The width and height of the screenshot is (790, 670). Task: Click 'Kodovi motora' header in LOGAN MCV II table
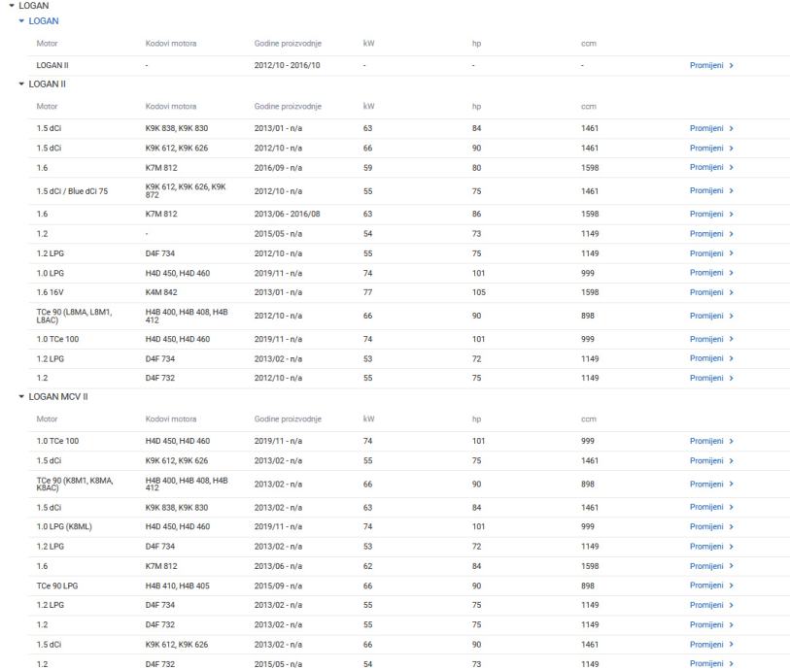[x=171, y=419]
